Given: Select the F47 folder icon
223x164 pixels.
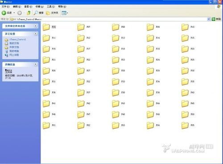Looking at the screenshot, I should 81,114.
